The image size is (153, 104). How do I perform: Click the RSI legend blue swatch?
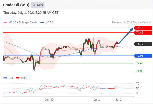pyautogui.click(x=5, y=78)
